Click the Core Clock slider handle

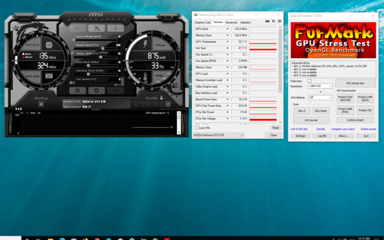pos(88,65)
